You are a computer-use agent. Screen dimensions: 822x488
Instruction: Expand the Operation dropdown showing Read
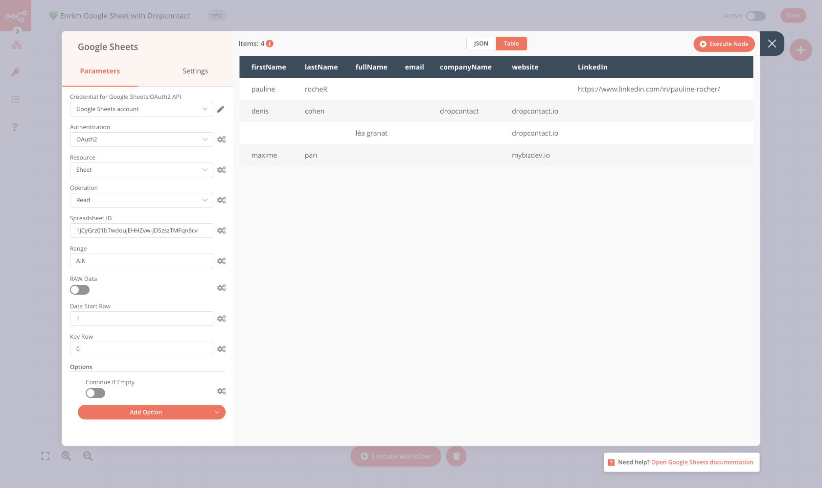141,200
